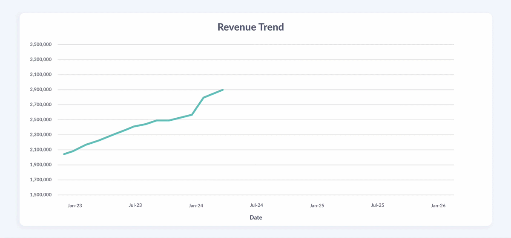The width and height of the screenshot is (511, 238).
Task: Click the Jan-23 x-axis label
Action: 75,206
